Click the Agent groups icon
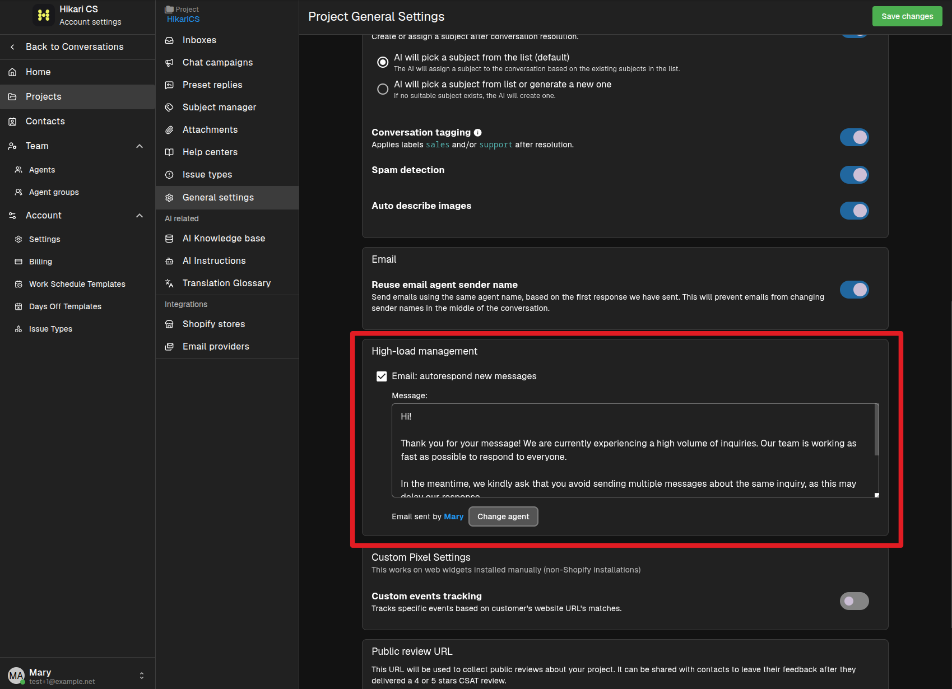Image resolution: width=952 pixels, height=689 pixels. click(x=18, y=192)
